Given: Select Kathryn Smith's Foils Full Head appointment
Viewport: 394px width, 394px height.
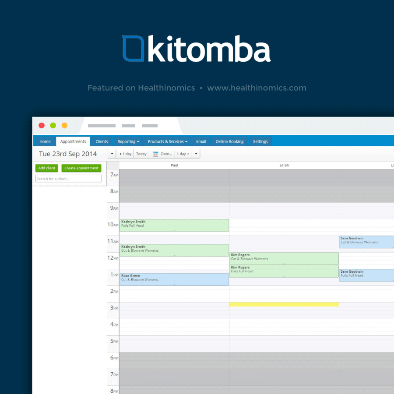Looking at the screenshot, I should click(x=173, y=225).
